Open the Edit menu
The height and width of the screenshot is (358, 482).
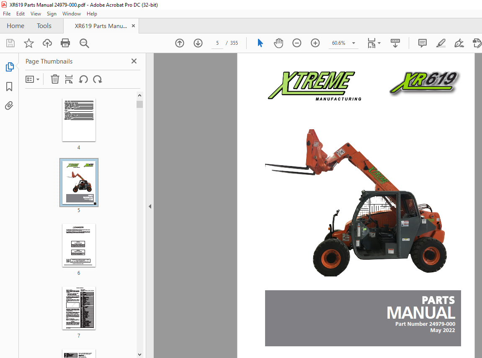tap(20, 14)
